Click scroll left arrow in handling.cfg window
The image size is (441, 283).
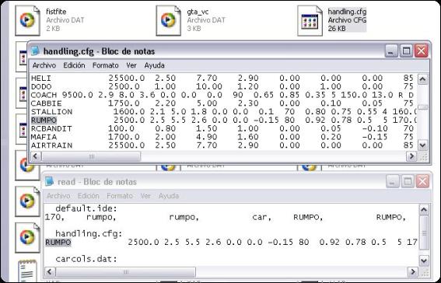pos(36,156)
